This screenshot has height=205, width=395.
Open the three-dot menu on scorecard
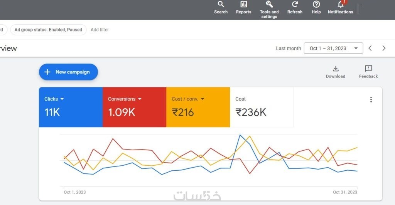click(371, 99)
